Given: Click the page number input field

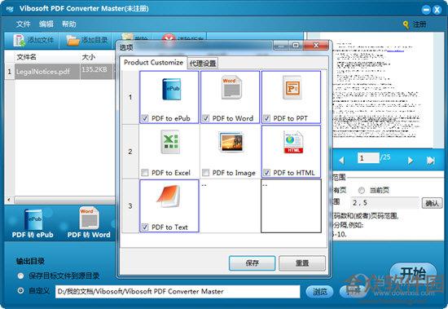Looking at the screenshot, I should pos(368,158).
